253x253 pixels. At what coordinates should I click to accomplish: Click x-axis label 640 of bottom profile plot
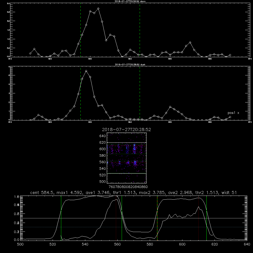coord(247,244)
